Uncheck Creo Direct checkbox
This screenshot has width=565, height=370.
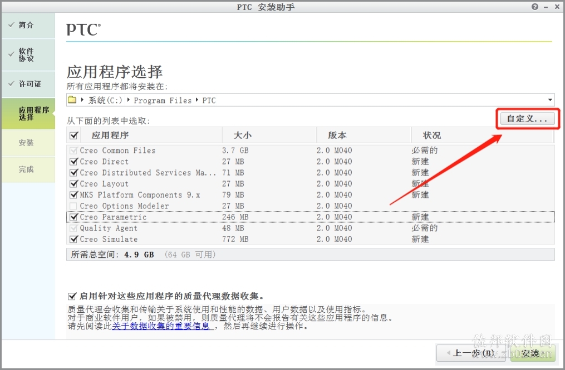(74, 162)
